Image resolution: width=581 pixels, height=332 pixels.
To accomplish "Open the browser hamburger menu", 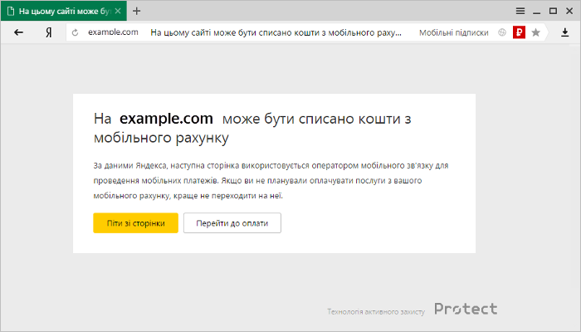I will click(x=520, y=11).
